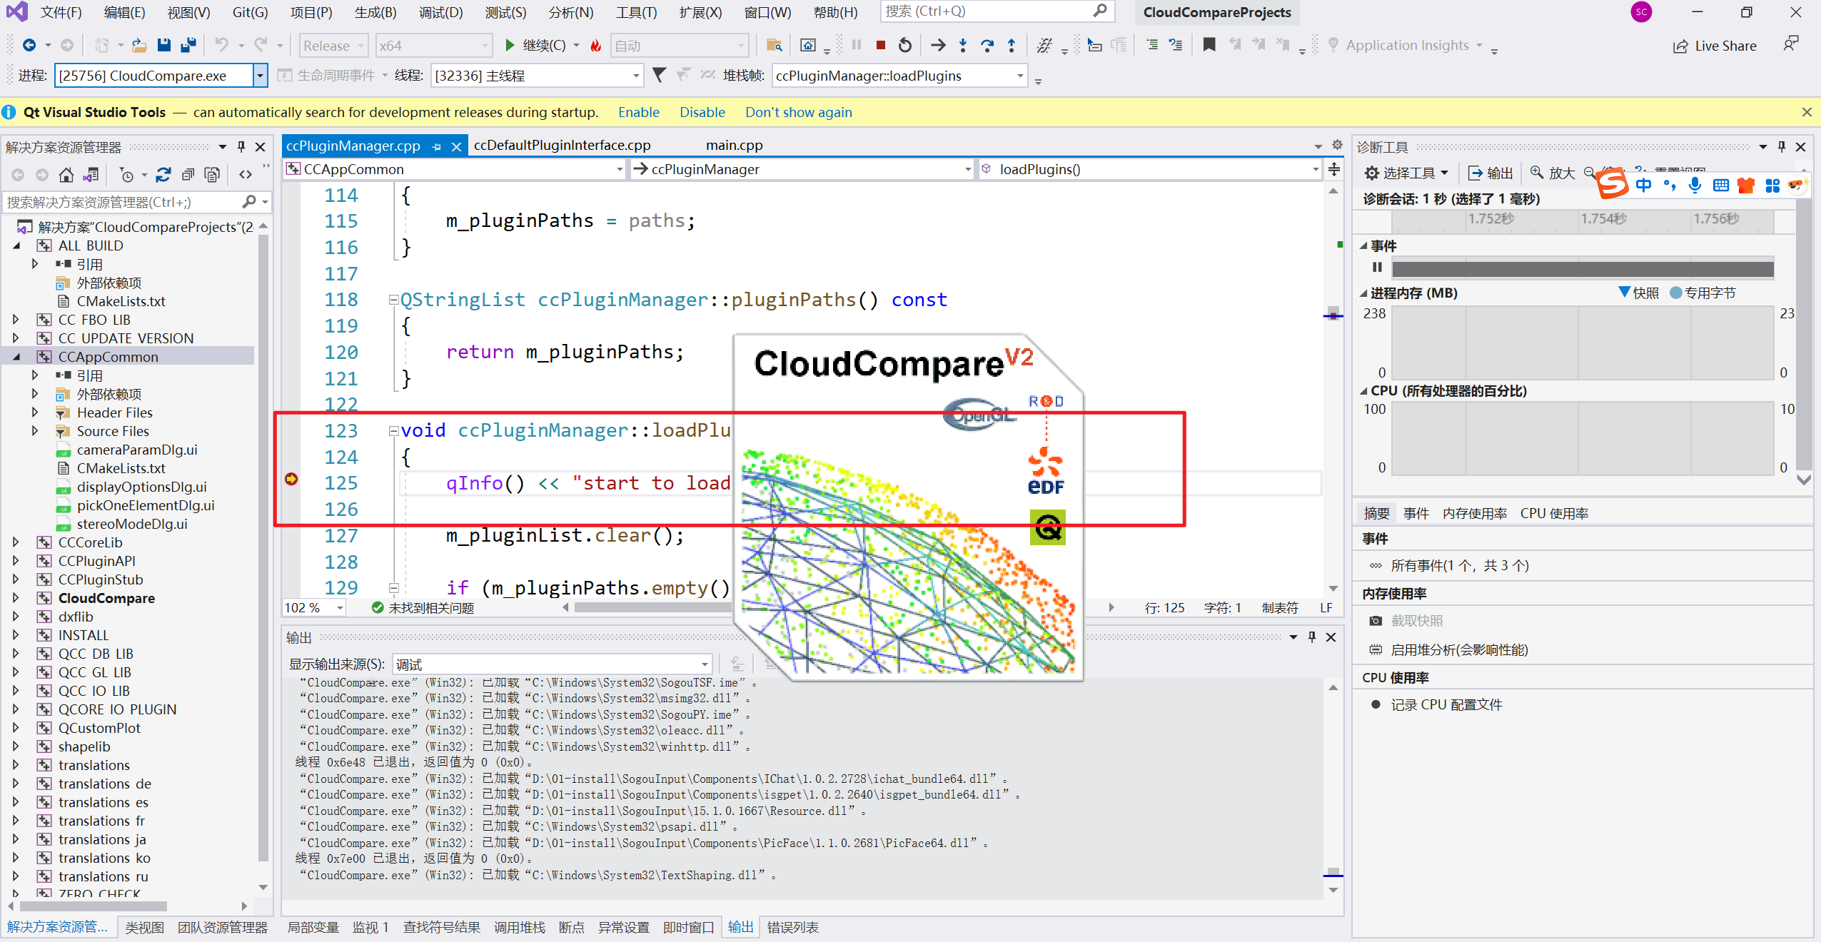Open the Release configuration dropdown

(333, 46)
